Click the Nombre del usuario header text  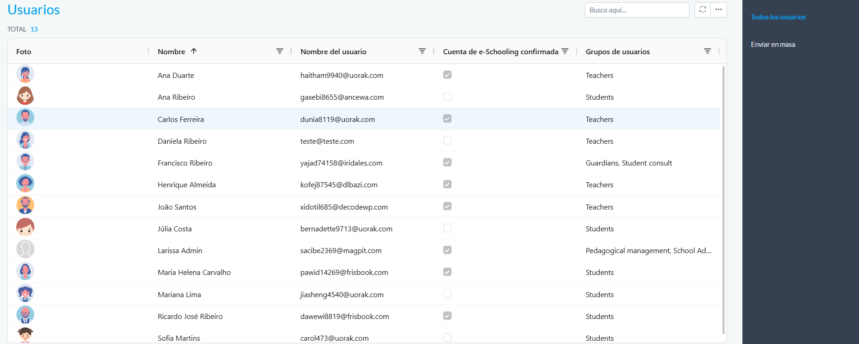pos(333,51)
